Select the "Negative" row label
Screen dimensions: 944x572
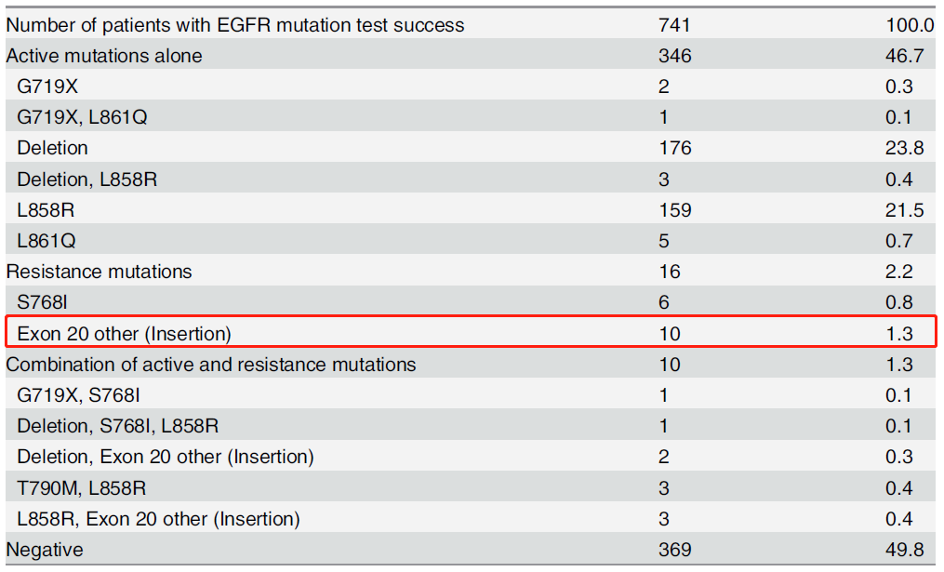point(45,550)
